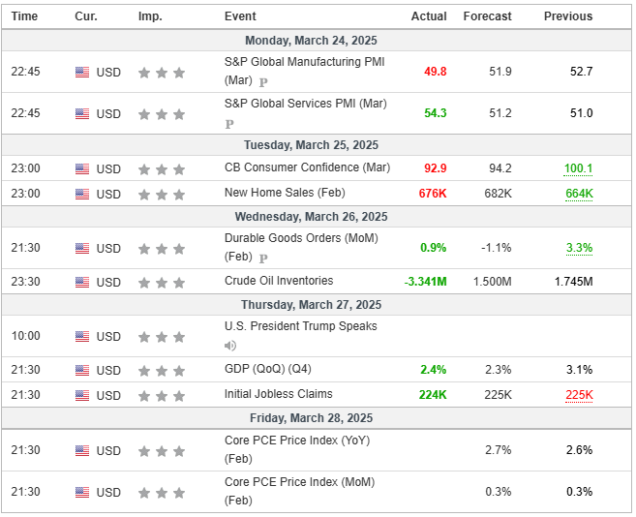
Task: Click importance stars for Core PCE Price Index (YoY)
Action: point(161,451)
